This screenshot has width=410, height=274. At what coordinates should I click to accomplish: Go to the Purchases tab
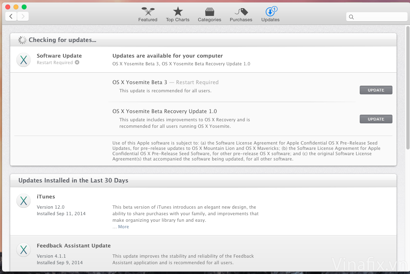coord(241,15)
